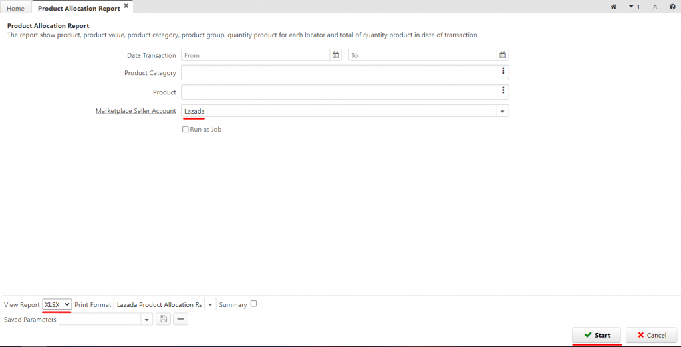Close the Product Allocation Report tab
Screen dimensions: 681x347
pyautogui.click(x=126, y=5)
